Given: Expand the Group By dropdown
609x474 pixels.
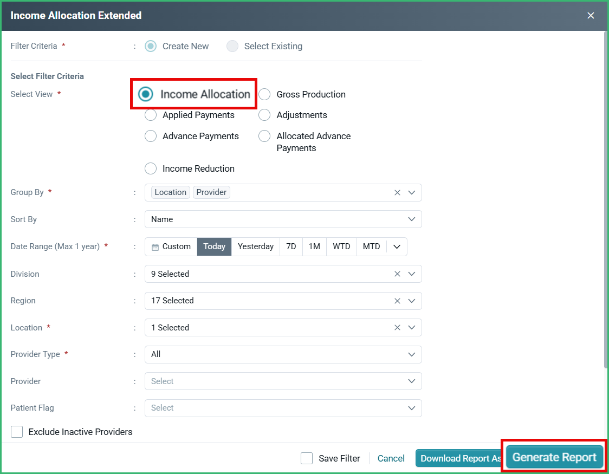Looking at the screenshot, I should [x=412, y=192].
